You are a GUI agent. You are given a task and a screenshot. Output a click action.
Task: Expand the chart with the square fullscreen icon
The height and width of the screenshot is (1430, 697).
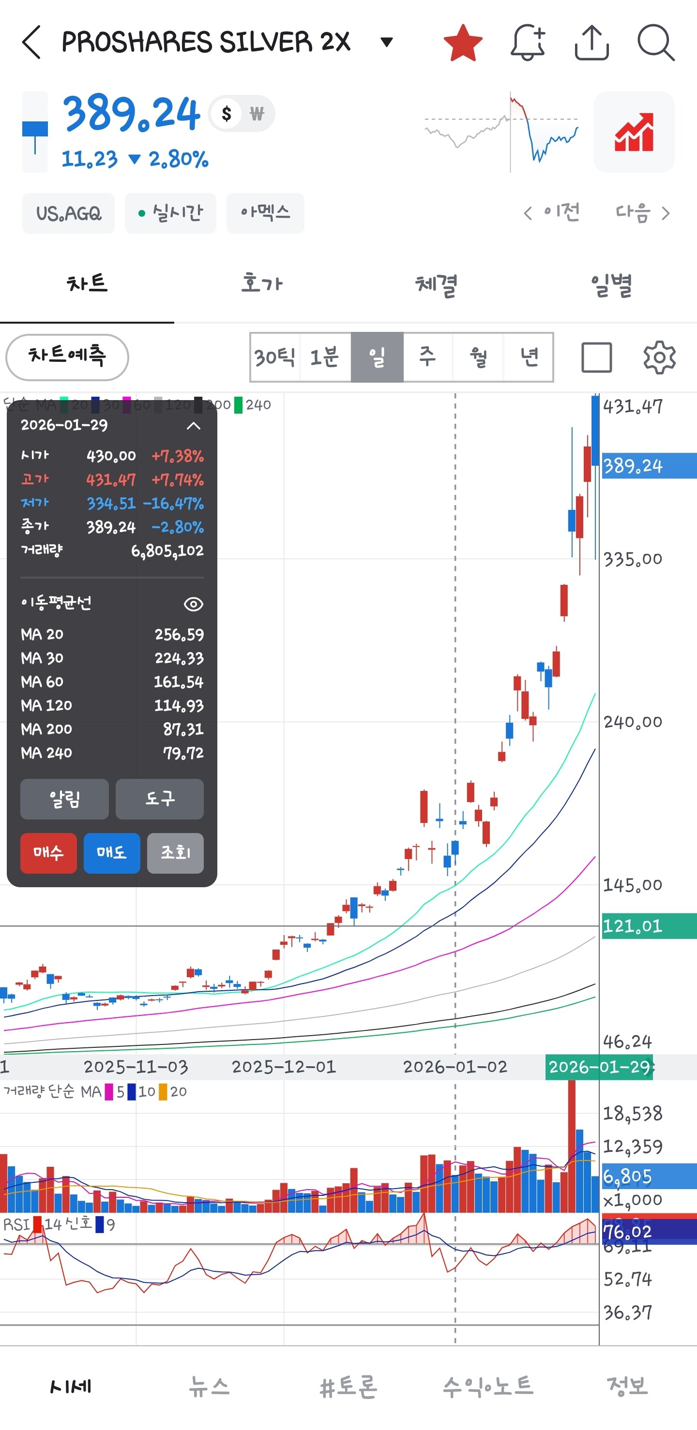click(596, 357)
